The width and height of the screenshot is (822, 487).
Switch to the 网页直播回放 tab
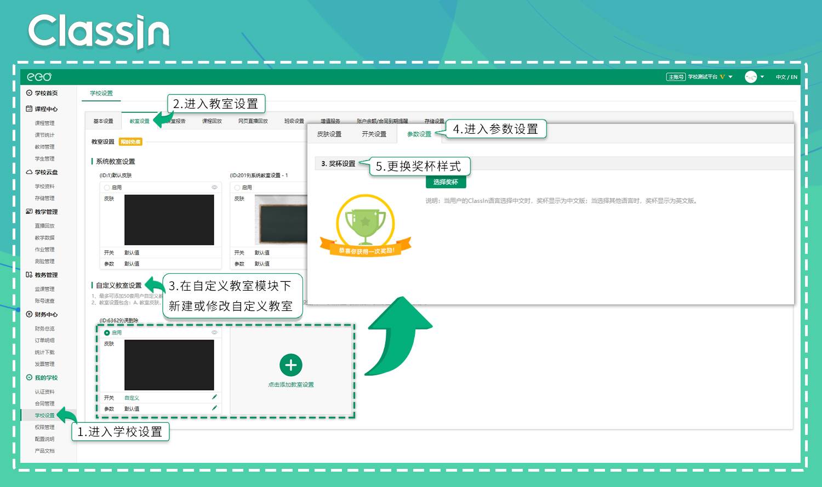coord(253,121)
